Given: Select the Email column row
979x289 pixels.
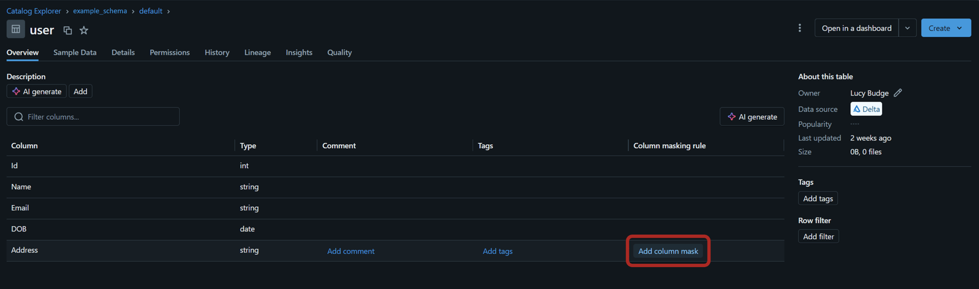Looking at the screenshot, I should point(395,209).
